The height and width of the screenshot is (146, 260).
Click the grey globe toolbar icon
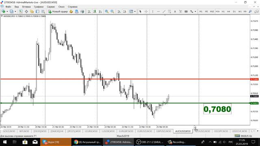point(82,11)
